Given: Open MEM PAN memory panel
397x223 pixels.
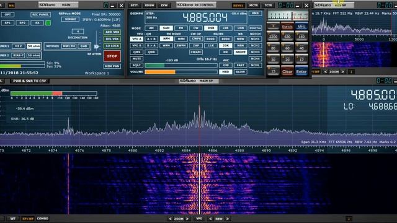Looking at the screenshot, I should (x=112, y=66).
